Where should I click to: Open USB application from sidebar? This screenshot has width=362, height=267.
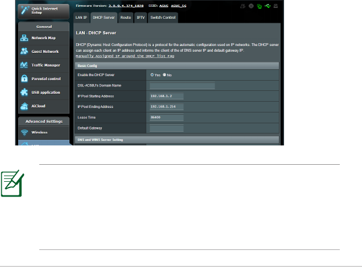[44, 92]
